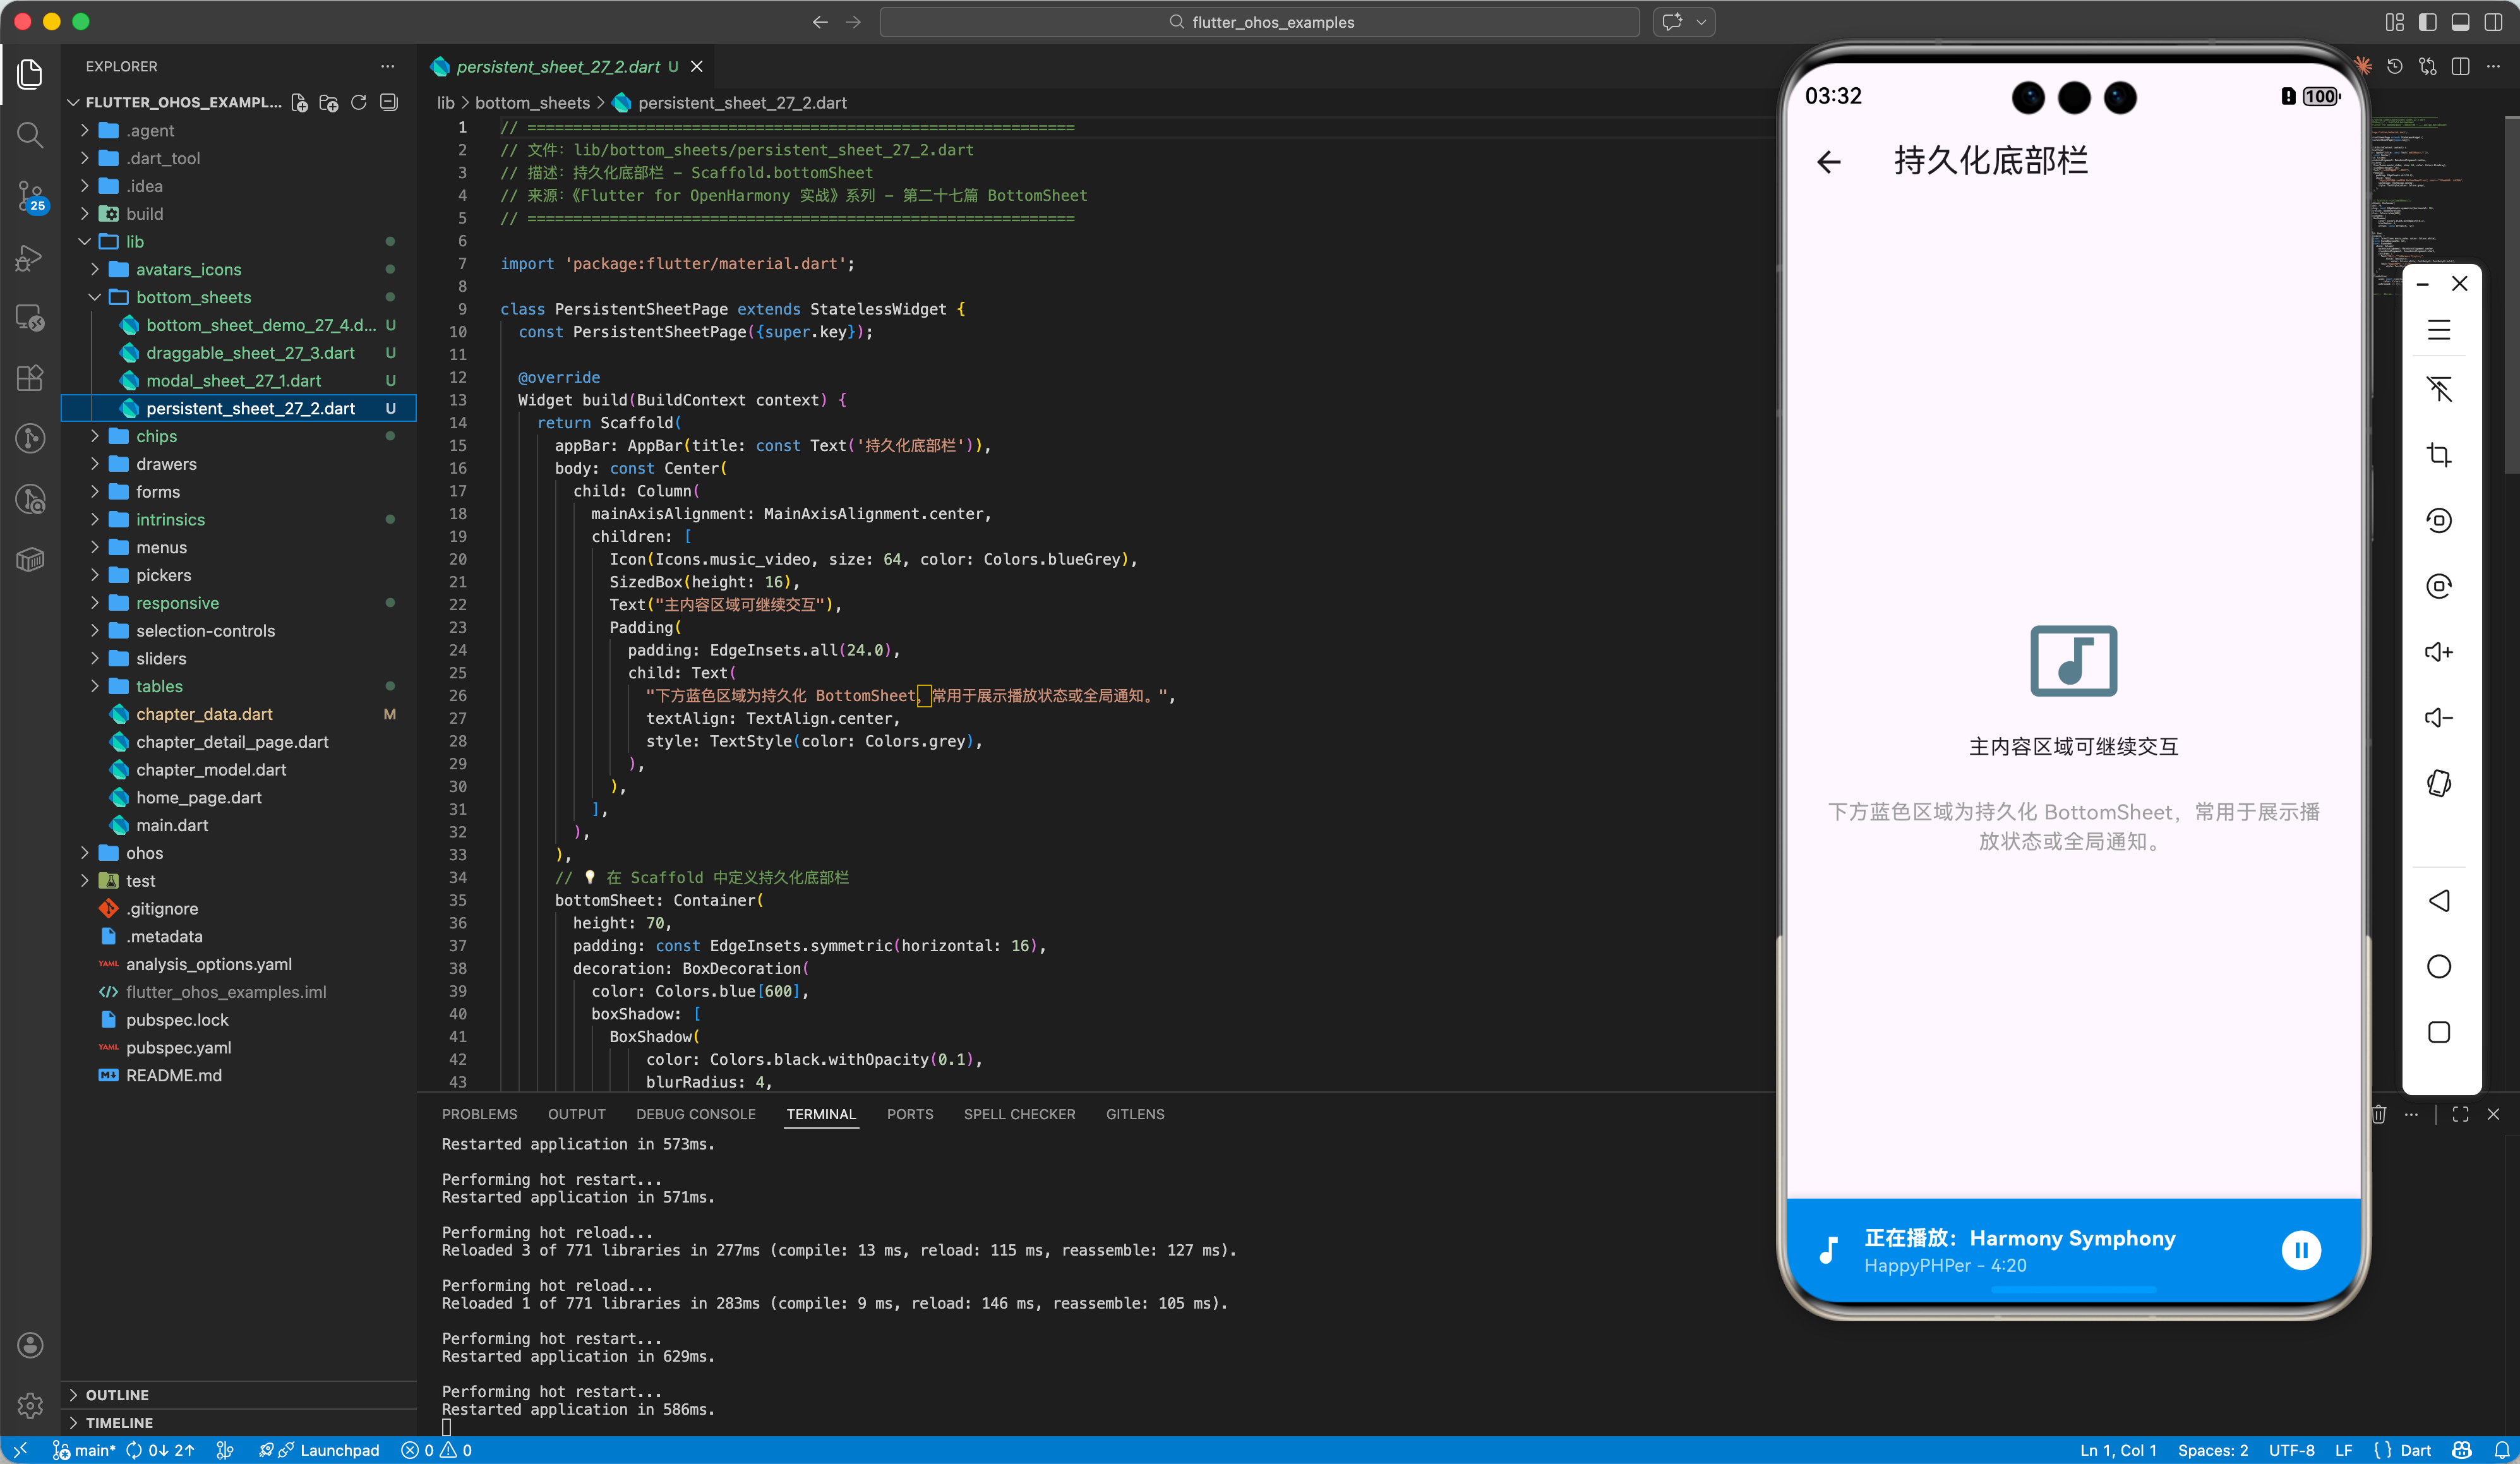This screenshot has width=2520, height=1464.
Task: Open Run and Debug view
Action: tap(30, 258)
